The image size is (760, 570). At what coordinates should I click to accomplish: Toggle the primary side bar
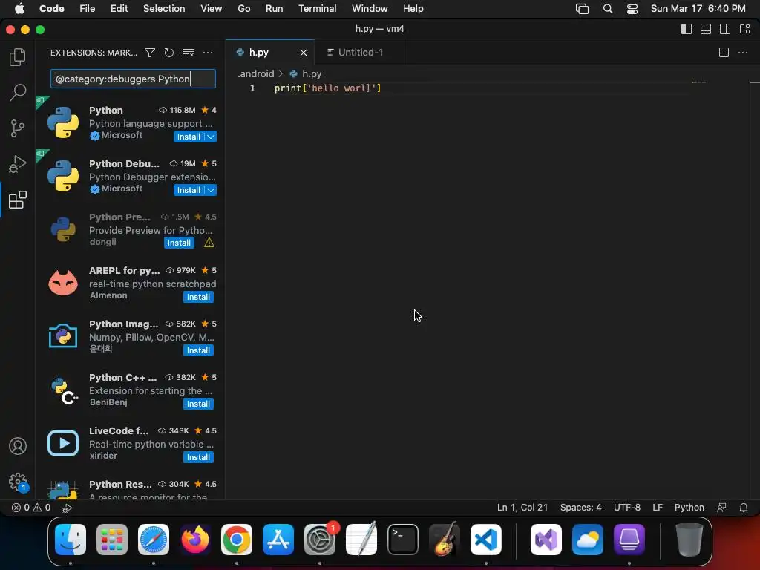687,29
